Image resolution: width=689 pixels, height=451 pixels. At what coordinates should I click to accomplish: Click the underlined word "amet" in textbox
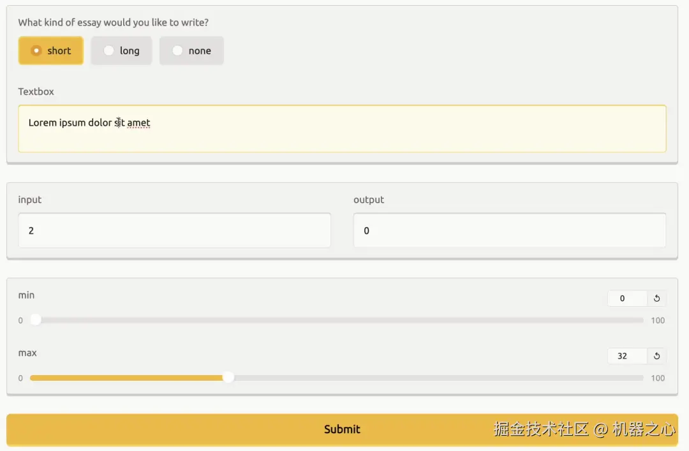pos(138,122)
